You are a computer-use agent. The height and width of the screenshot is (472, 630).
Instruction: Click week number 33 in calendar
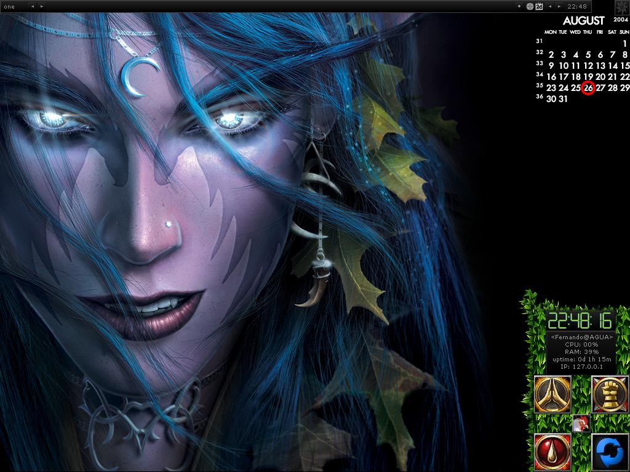pyautogui.click(x=540, y=63)
